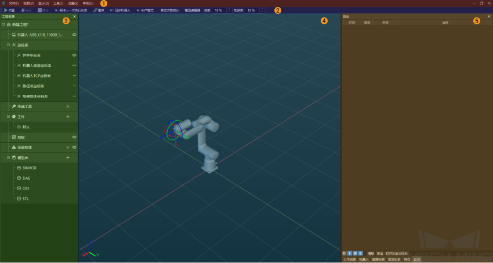
Task: Select BINVOX in model library
Action: (30, 168)
